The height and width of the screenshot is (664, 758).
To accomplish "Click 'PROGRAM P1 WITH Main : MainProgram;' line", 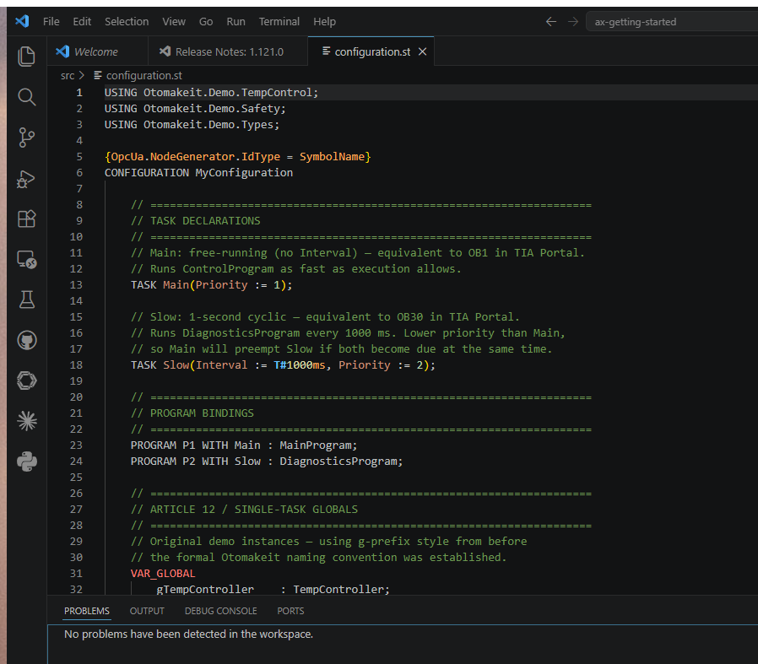I will click(244, 445).
